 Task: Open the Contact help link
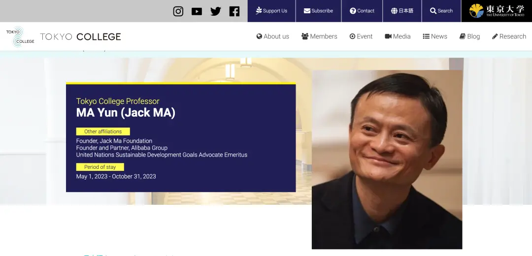point(362,11)
